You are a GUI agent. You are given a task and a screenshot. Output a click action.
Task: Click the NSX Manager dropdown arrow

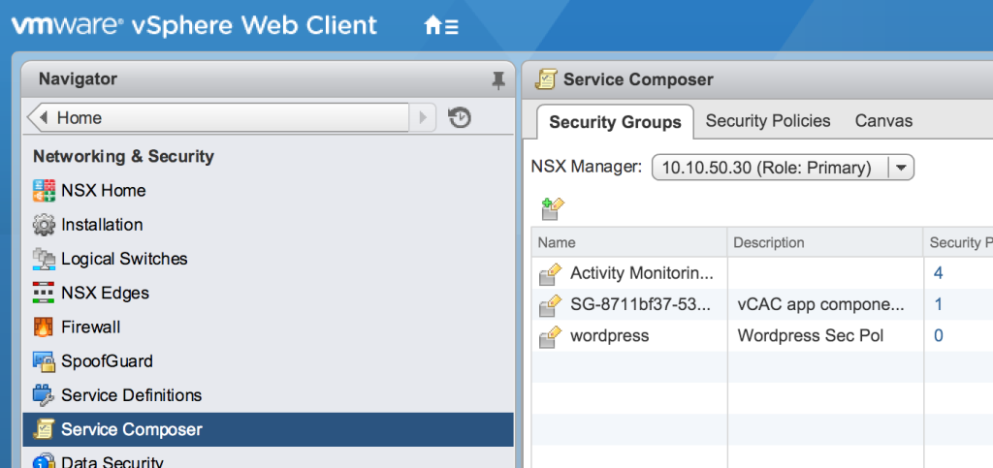(x=902, y=168)
